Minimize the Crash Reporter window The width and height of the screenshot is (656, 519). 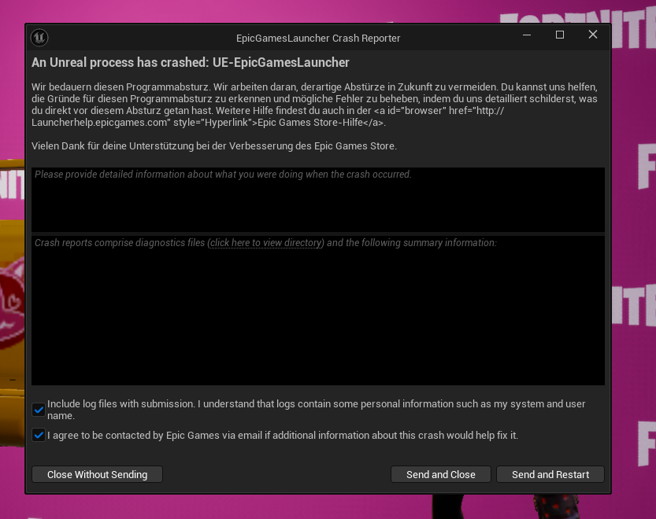(527, 35)
